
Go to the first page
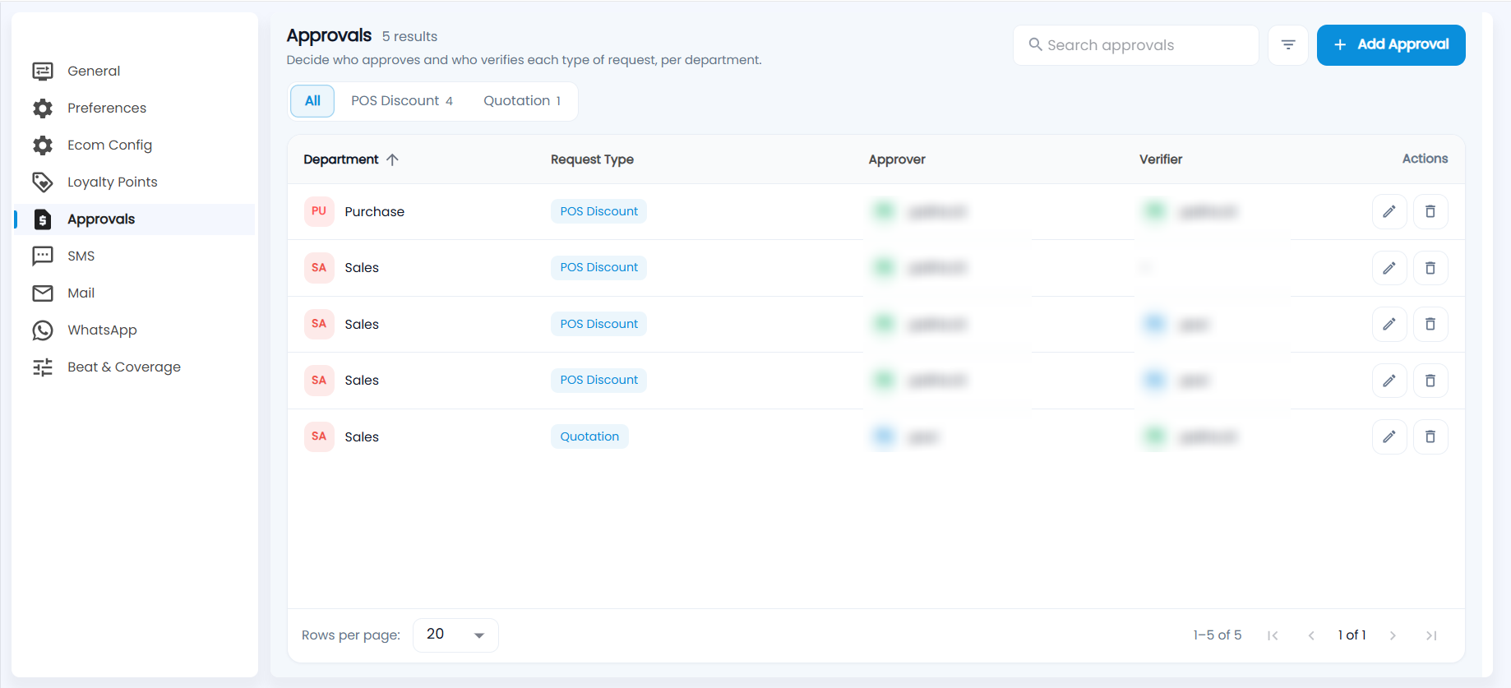tap(1273, 635)
